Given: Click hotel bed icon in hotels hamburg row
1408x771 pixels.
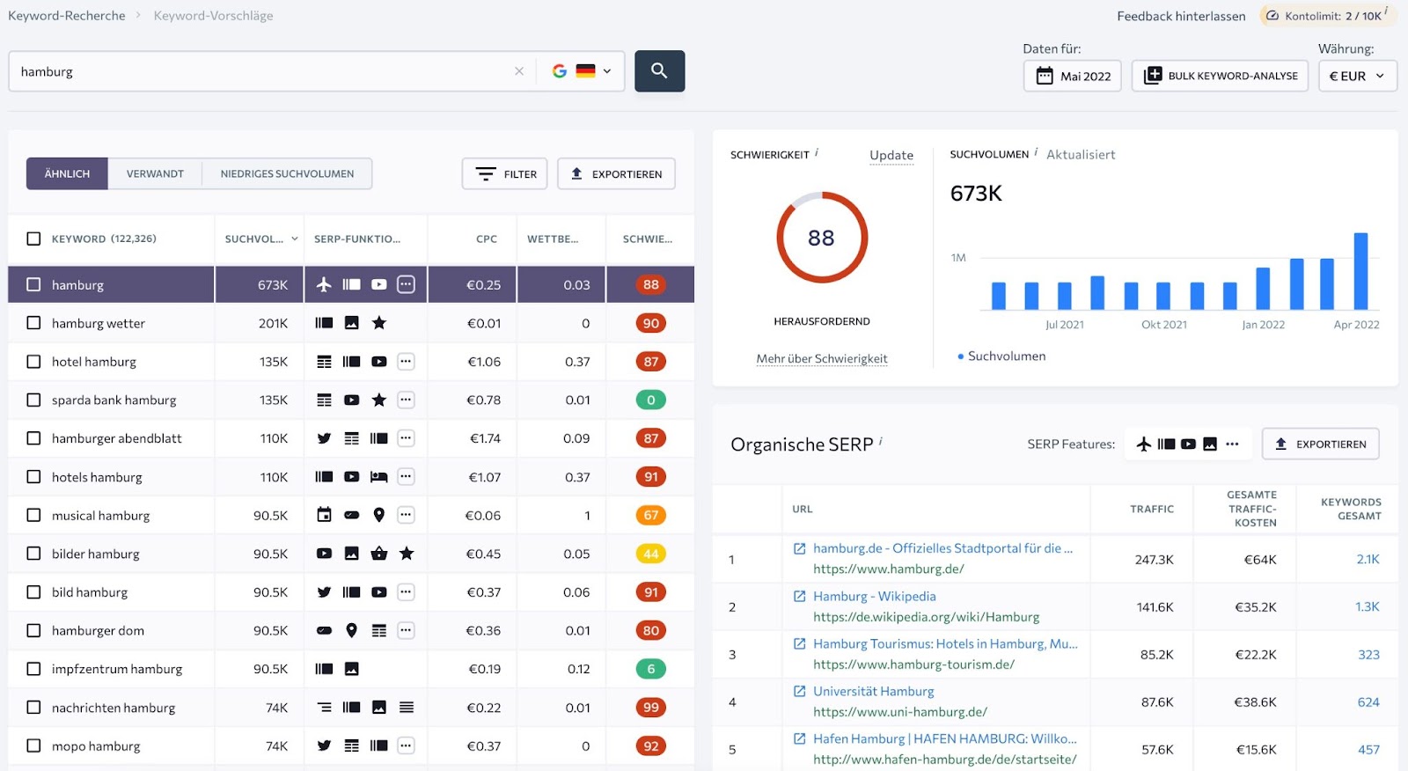Looking at the screenshot, I should tap(379, 477).
